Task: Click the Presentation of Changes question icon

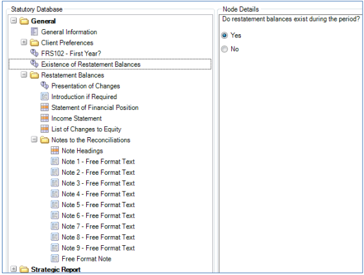Action: pyautogui.click(x=45, y=85)
